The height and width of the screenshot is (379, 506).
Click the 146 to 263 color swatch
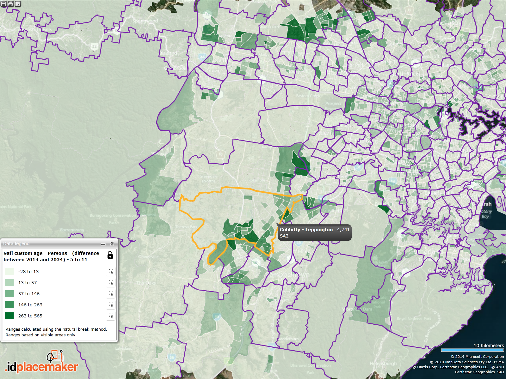pyautogui.click(x=9, y=305)
